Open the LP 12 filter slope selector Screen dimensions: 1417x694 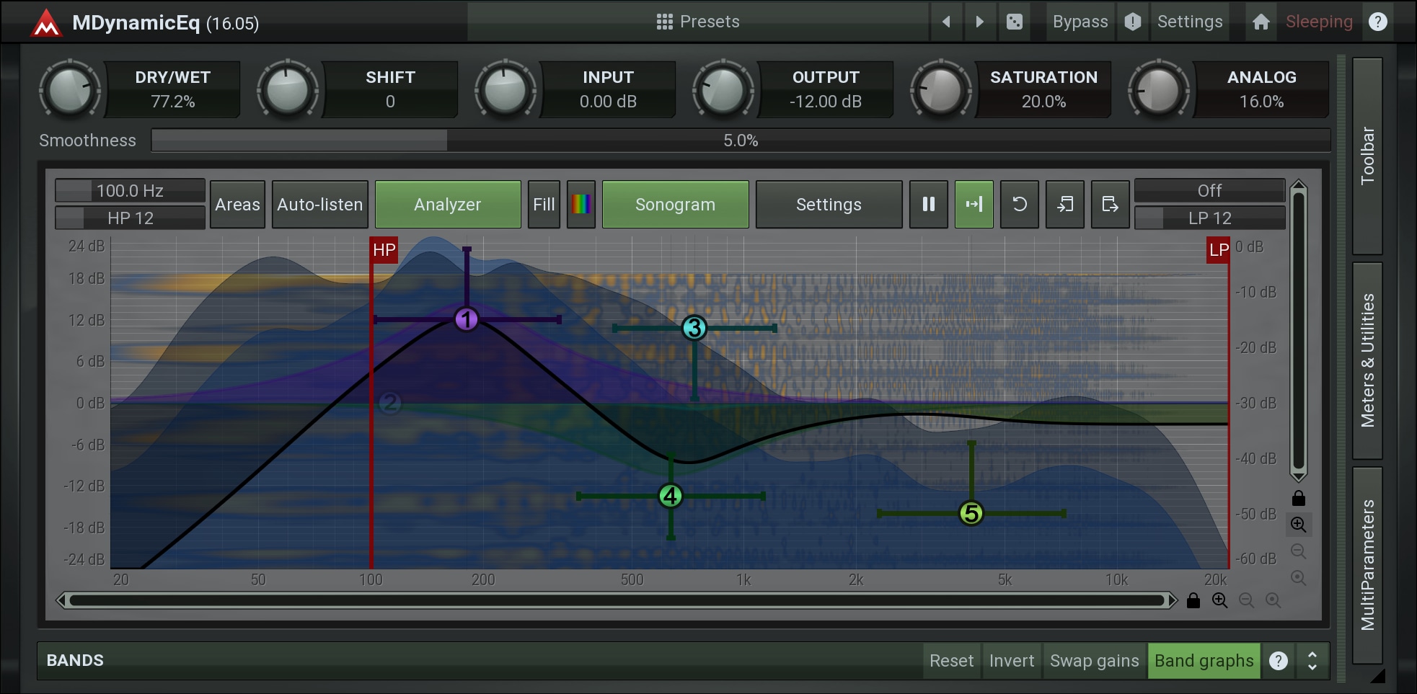(x=1210, y=218)
